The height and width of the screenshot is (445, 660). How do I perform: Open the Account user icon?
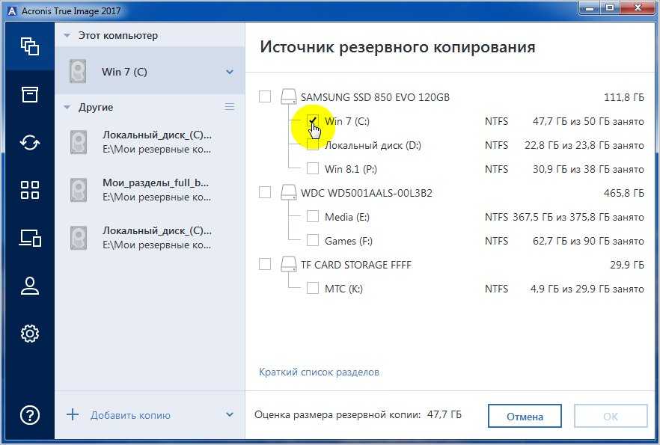[x=29, y=286]
